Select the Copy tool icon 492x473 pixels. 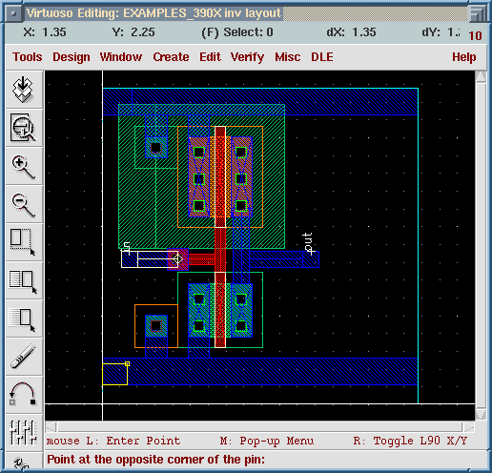(x=24, y=280)
